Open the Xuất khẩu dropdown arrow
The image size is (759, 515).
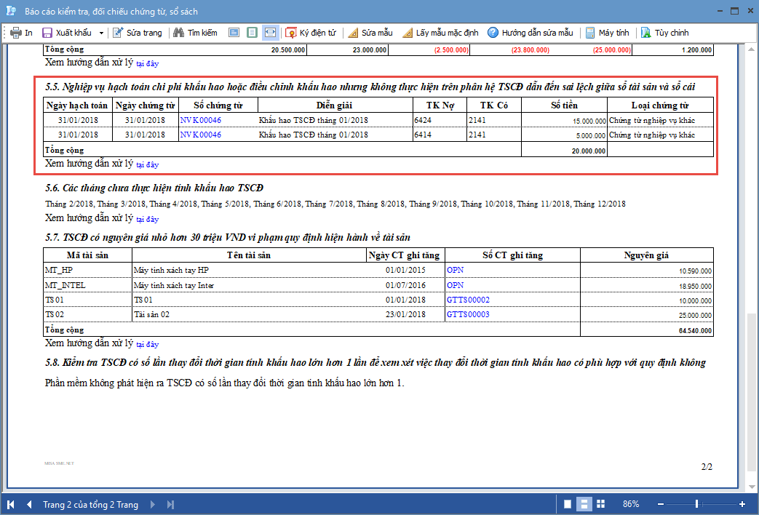point(101,33)
